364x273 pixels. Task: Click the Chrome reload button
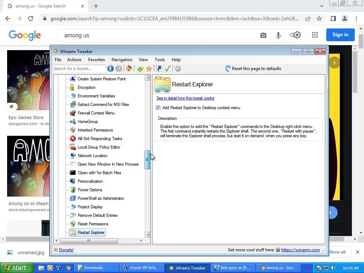[x=31, y=18]
